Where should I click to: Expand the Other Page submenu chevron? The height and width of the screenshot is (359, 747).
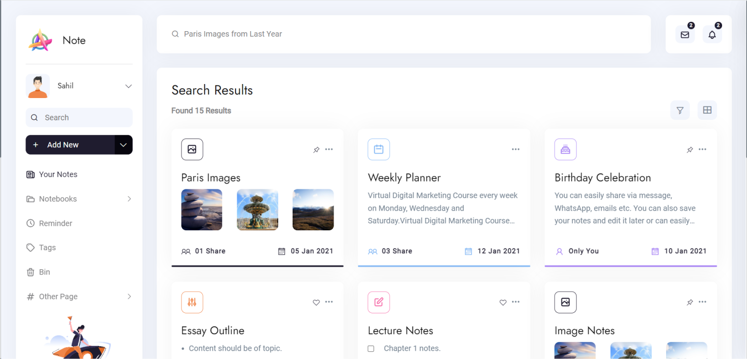click(129, 296)
